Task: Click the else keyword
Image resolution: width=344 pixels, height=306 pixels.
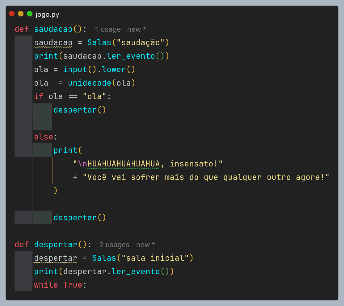Action: tap(43, 137)
